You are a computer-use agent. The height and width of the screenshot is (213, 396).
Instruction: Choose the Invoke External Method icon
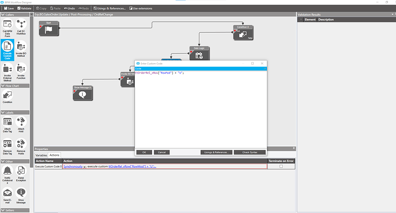7,69
